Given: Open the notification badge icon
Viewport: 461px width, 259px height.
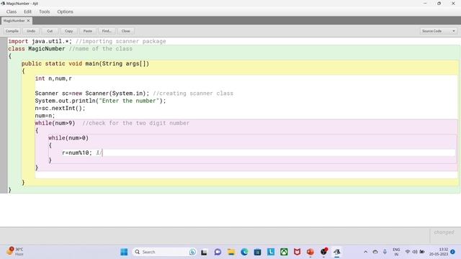Looking at the screenshot, I should pos(453,252).
